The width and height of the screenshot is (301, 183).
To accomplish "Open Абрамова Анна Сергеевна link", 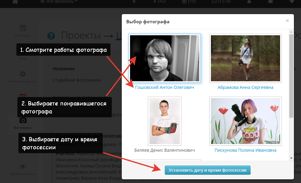I will pos(245,87).
